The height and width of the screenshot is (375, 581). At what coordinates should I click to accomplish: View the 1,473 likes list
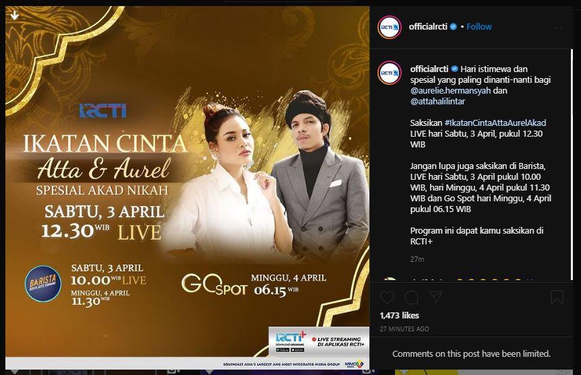400,315
